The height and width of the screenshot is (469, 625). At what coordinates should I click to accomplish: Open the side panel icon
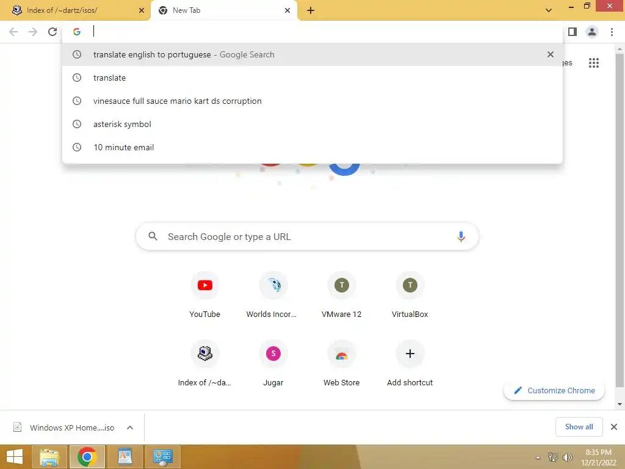coord(573,32)
